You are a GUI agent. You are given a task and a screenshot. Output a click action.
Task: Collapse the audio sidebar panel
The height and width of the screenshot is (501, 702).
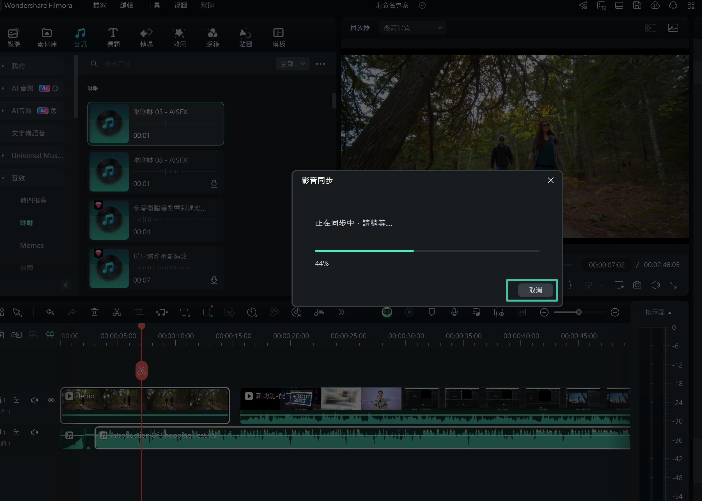[x=65, y=285]
